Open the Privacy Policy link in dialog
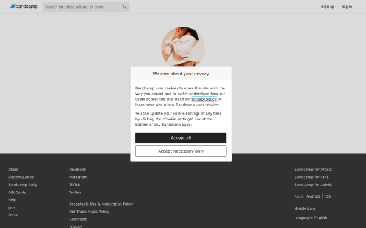The height and width of the screenshot is (228, 366). 204,99
